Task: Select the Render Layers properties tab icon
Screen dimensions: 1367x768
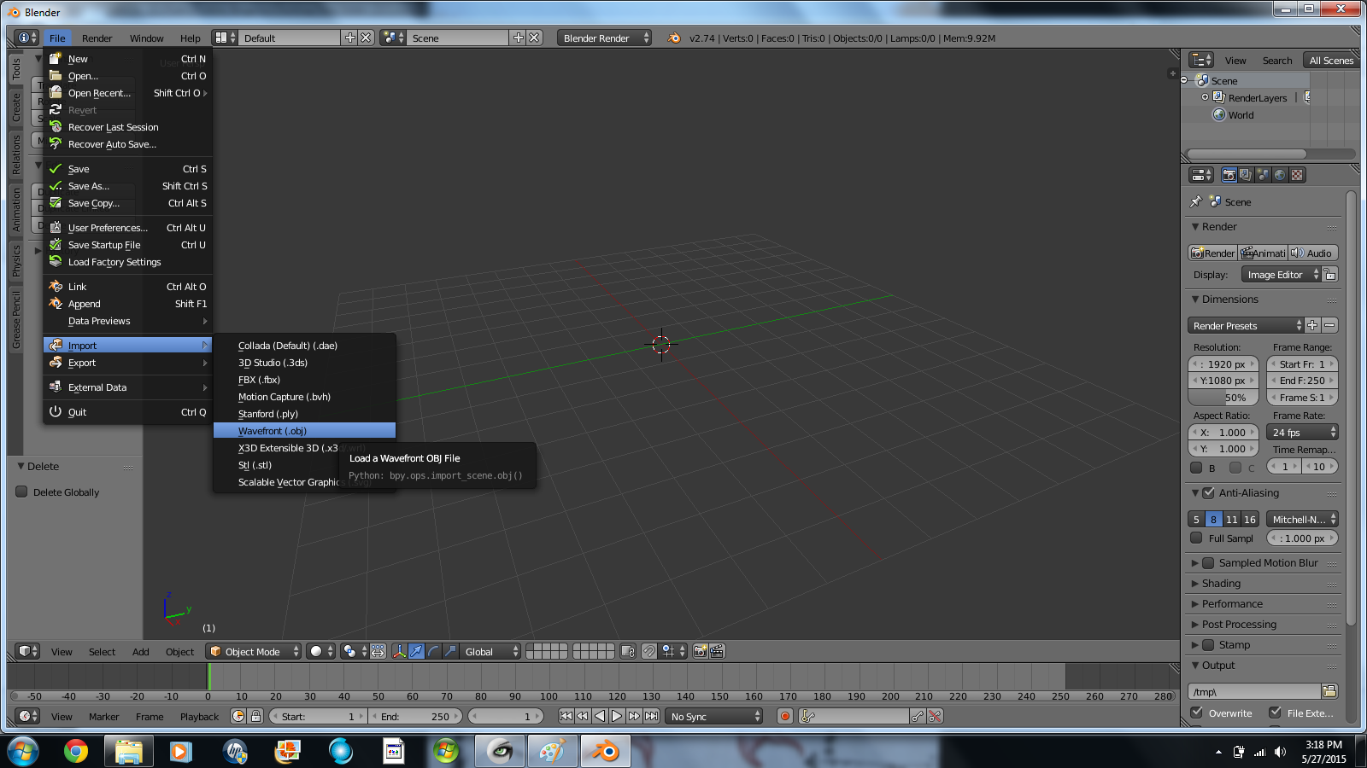Action: tap(1246, 175)
